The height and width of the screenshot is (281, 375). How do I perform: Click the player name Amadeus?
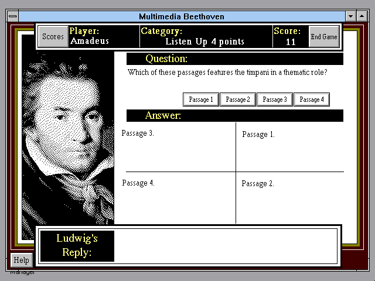(x=90, y=41)
